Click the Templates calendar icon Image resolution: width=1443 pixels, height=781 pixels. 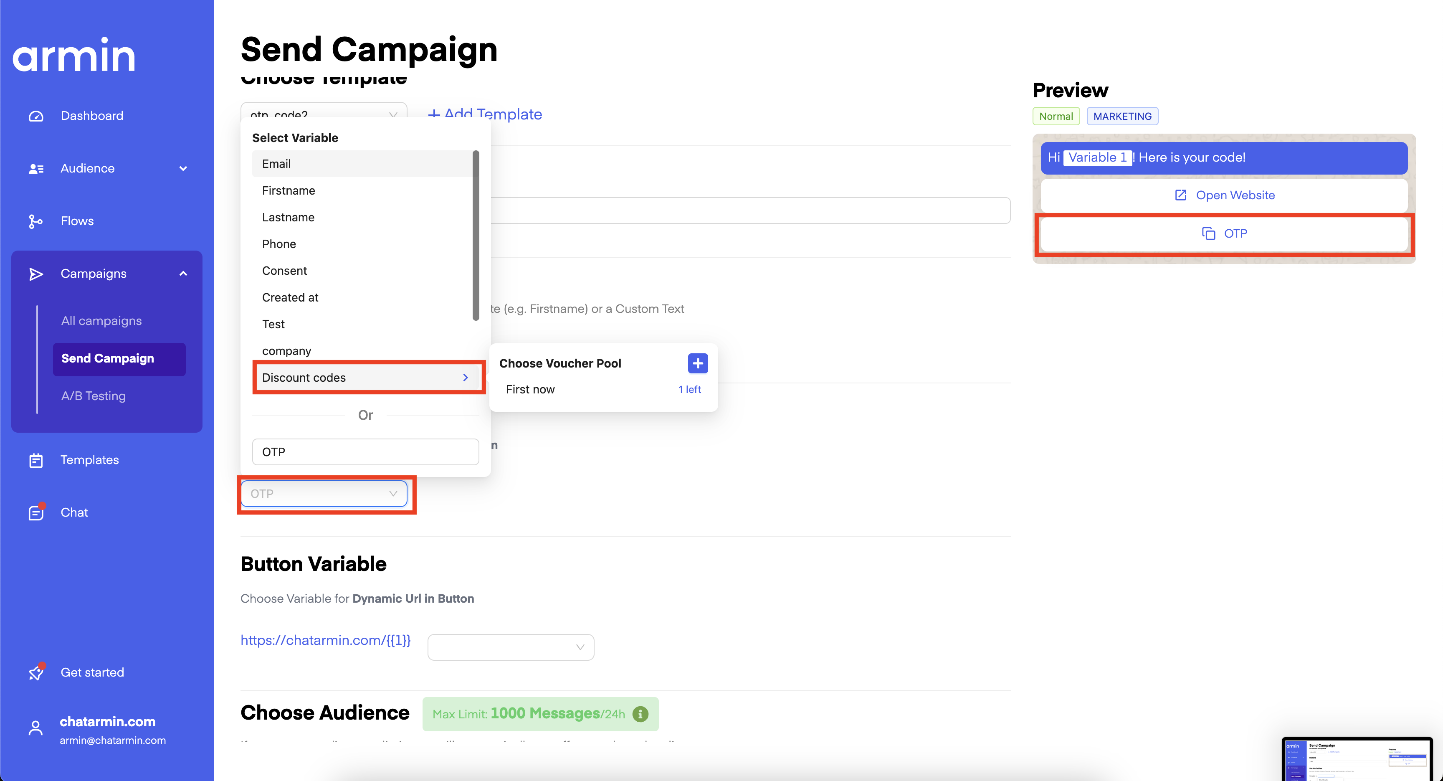tap(36, 461)
